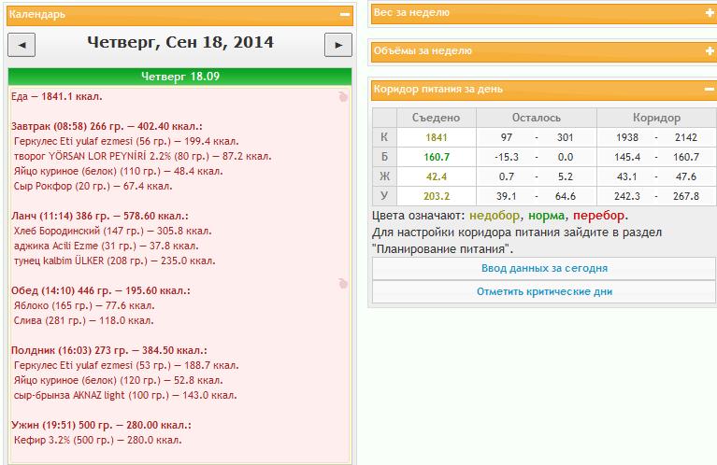717x465 pixels.
Task: Click the carbs corridor upper value 267.8
Action: 686,196
